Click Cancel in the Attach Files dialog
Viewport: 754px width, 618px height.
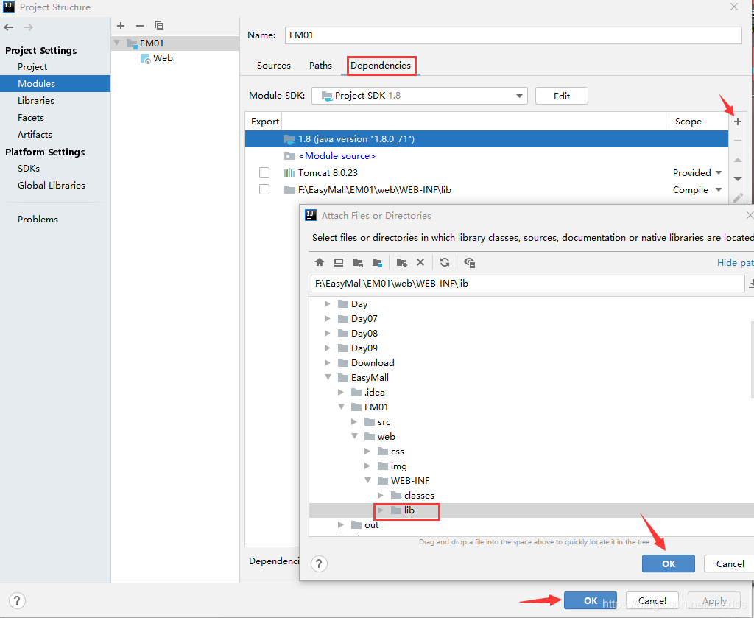pyautogui.click(x=730, y=563)
